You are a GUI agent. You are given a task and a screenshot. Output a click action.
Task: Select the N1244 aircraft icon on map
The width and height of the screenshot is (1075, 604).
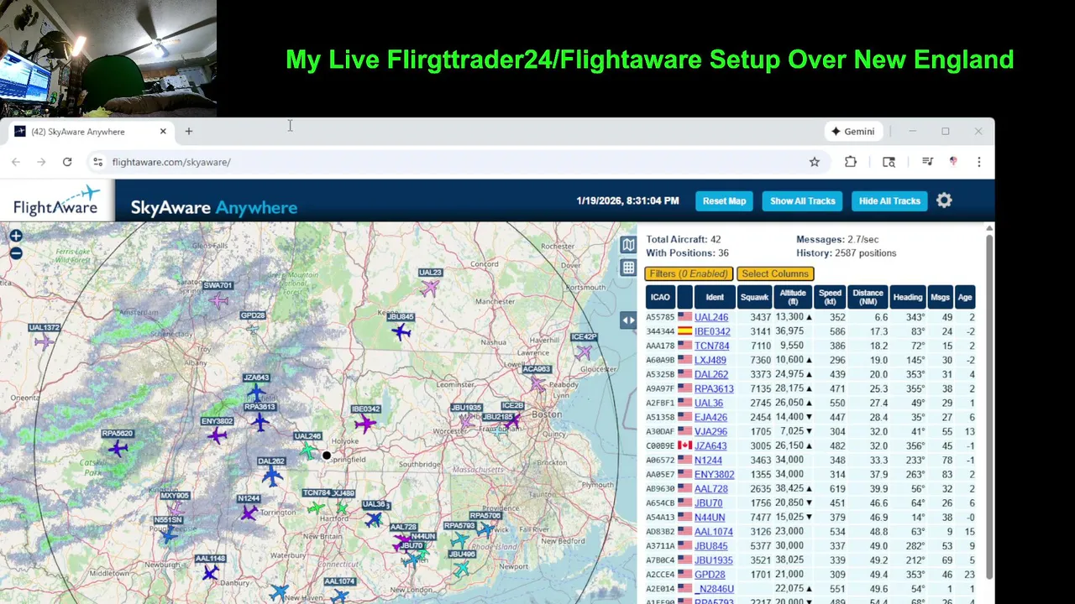249,513
